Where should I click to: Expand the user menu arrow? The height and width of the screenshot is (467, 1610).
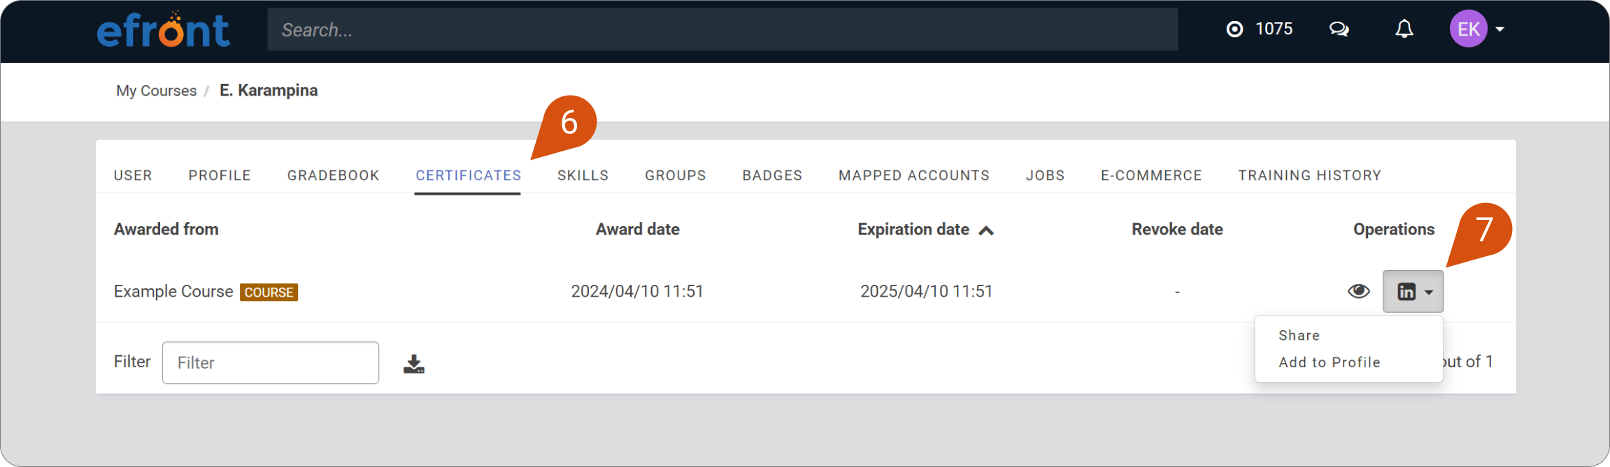click(1499, 29)
